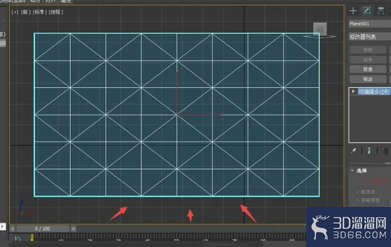Click the left edge expand arrow button

click(x=2, y=226)
